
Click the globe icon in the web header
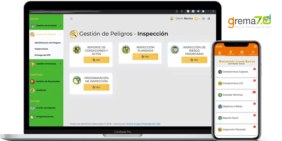pos(209,19)
